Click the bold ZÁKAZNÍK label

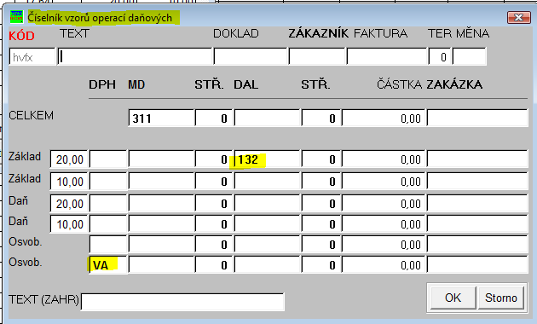[318, 33]
